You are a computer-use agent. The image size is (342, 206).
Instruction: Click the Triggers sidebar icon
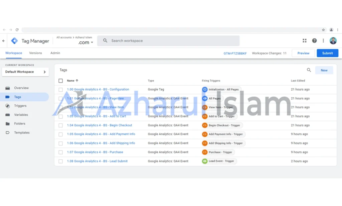click(8, 106)
